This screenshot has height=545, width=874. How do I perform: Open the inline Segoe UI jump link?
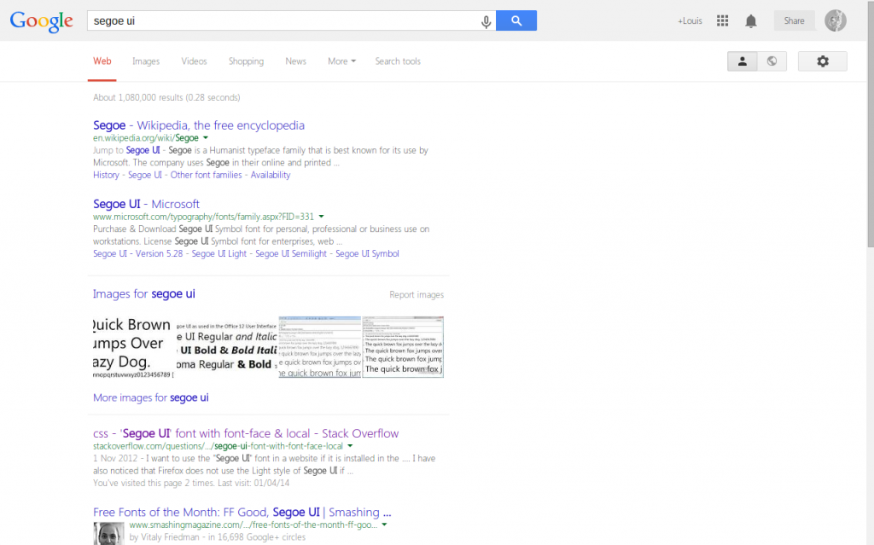143,150
